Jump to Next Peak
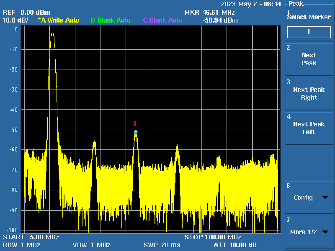Viewport: 335px width, 251px height. (309, 59)
